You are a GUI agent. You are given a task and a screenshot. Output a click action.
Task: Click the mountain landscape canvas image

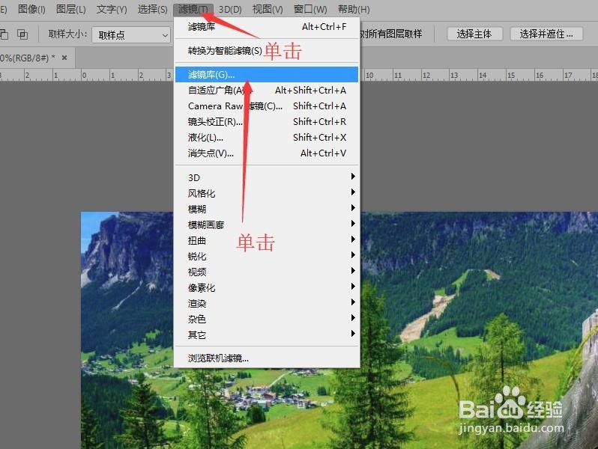pyautogui.click(x=479, y=330)
